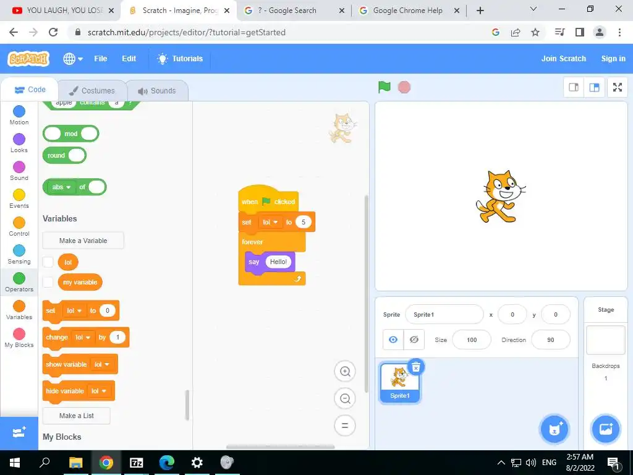Screen dimensions: 633x475
Task: Click the Add Extension button
Action: pos(19,433)
